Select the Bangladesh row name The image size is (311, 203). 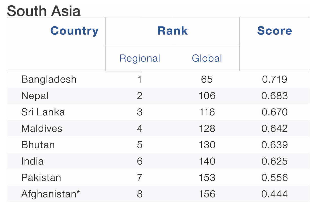click(49, 79)
